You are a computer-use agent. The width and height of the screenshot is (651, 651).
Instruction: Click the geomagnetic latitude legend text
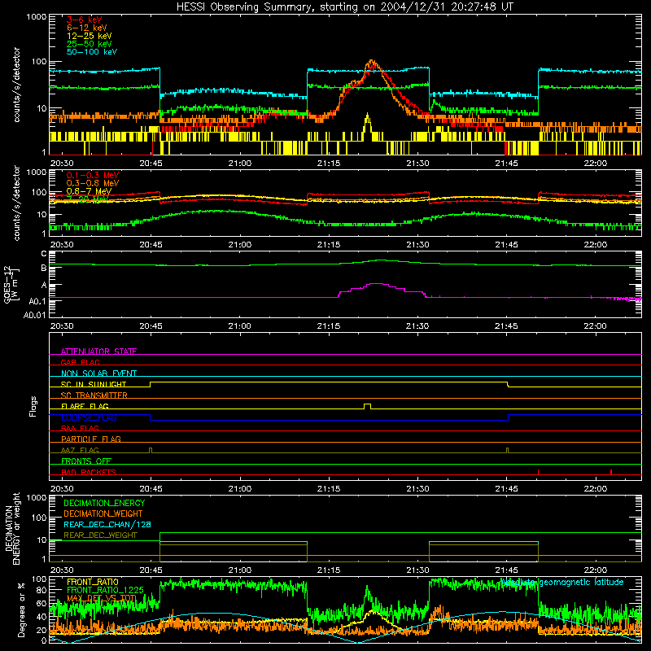tap(562, 583)
